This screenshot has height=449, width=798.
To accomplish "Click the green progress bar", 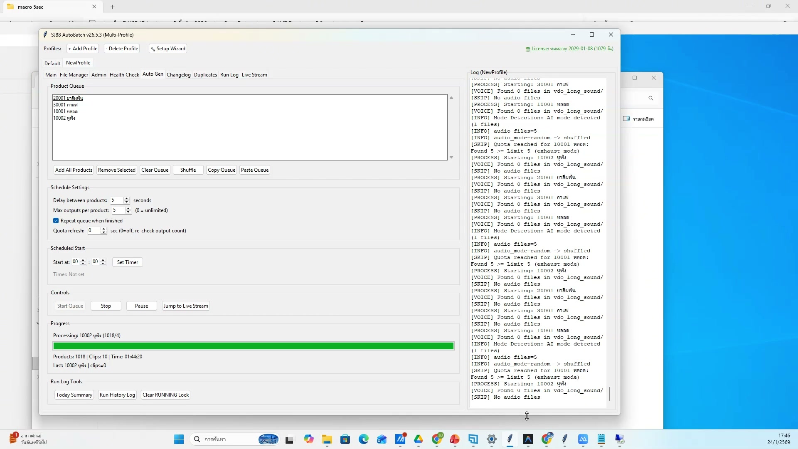I will point(253,346).
